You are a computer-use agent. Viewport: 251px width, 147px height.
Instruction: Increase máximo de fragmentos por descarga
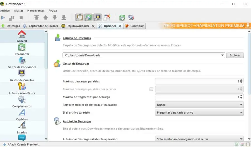point(241,95)
